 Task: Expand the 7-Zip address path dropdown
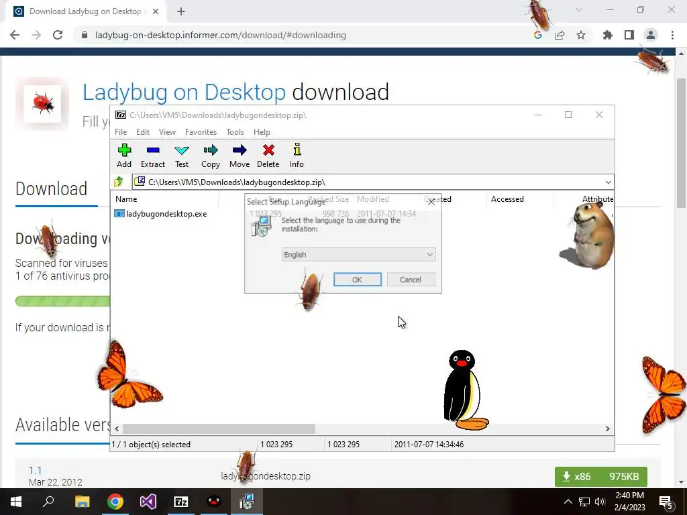[608, 182]
